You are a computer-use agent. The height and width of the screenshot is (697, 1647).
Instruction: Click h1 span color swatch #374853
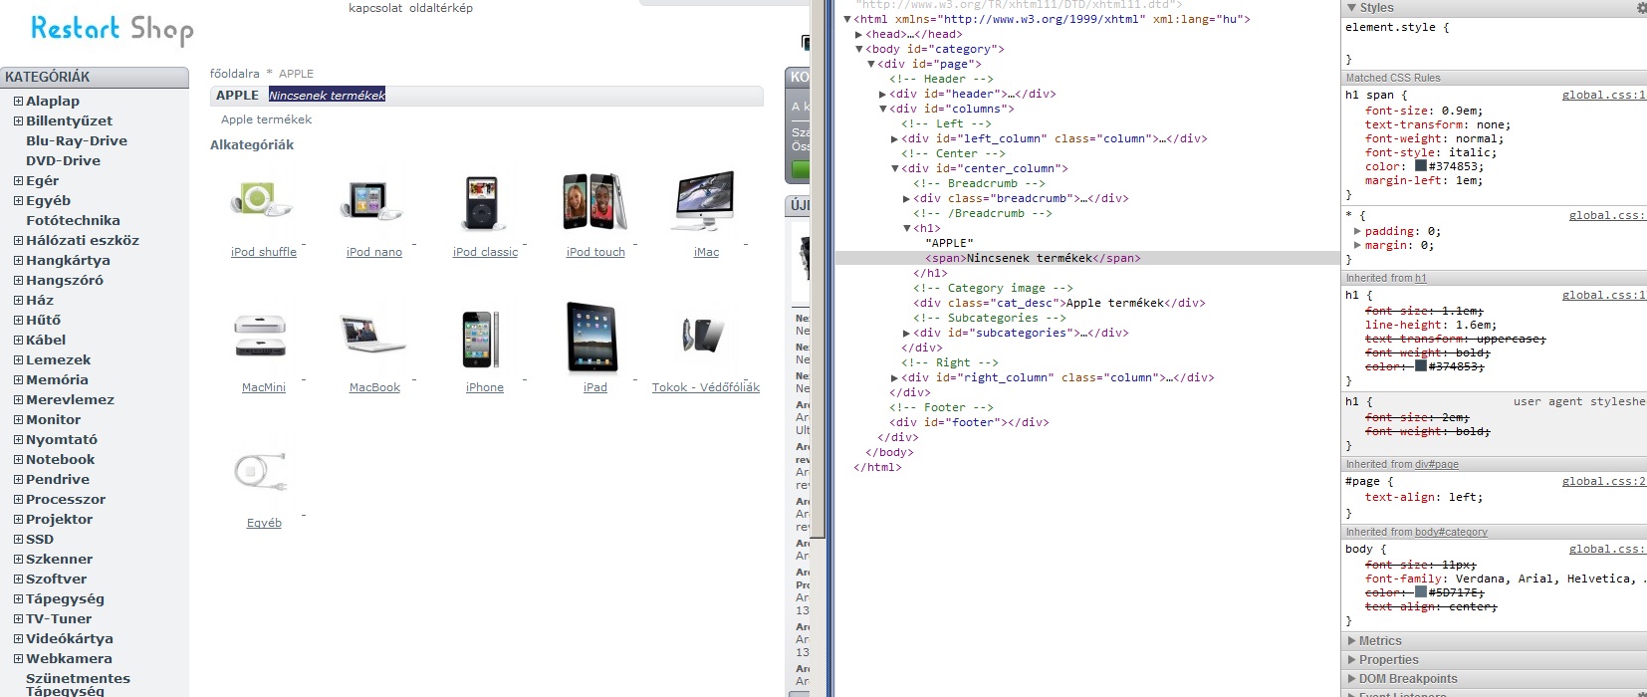tap(1421, 166)
